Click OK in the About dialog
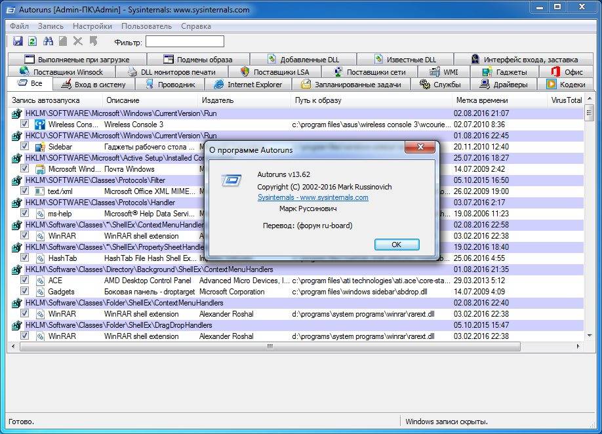 [397, 245]
